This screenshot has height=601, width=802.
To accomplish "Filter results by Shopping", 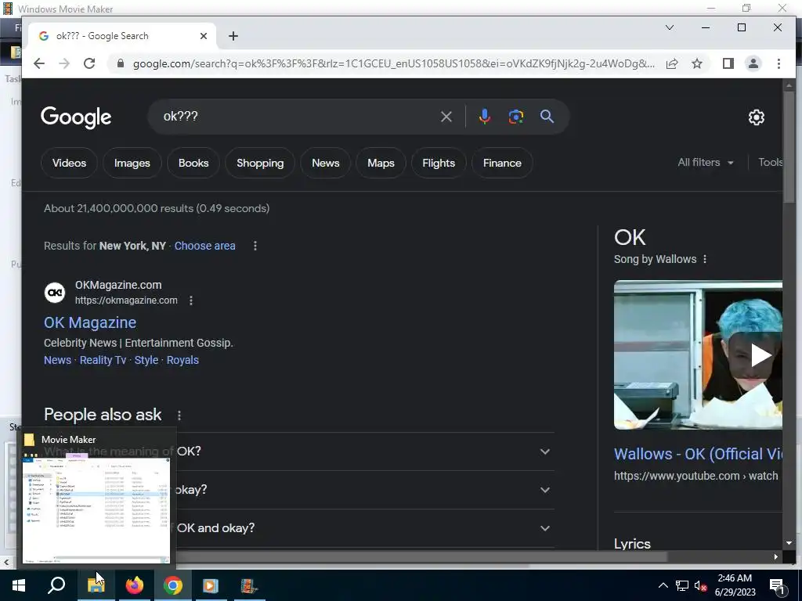I will pyautogui.click(x=260, y=163).
